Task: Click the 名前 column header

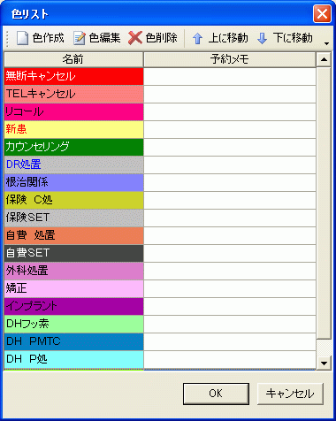Action: coord(73,59)
